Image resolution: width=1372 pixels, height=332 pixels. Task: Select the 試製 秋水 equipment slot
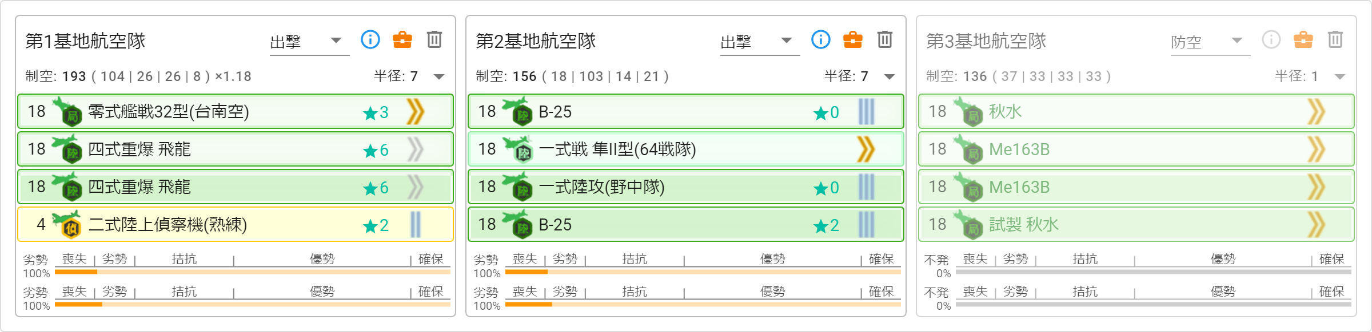1136,225
